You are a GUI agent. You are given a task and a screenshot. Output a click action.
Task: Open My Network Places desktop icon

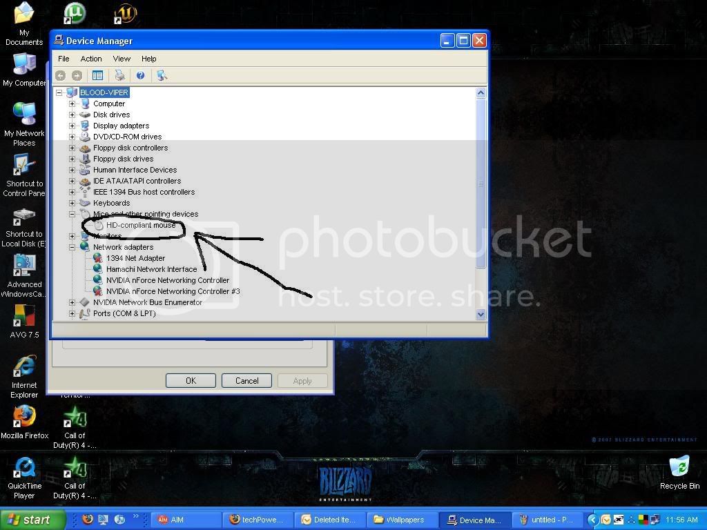(24, 124)
